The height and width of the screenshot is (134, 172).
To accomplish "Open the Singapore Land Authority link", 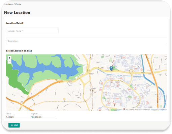I will coord(159,110).
